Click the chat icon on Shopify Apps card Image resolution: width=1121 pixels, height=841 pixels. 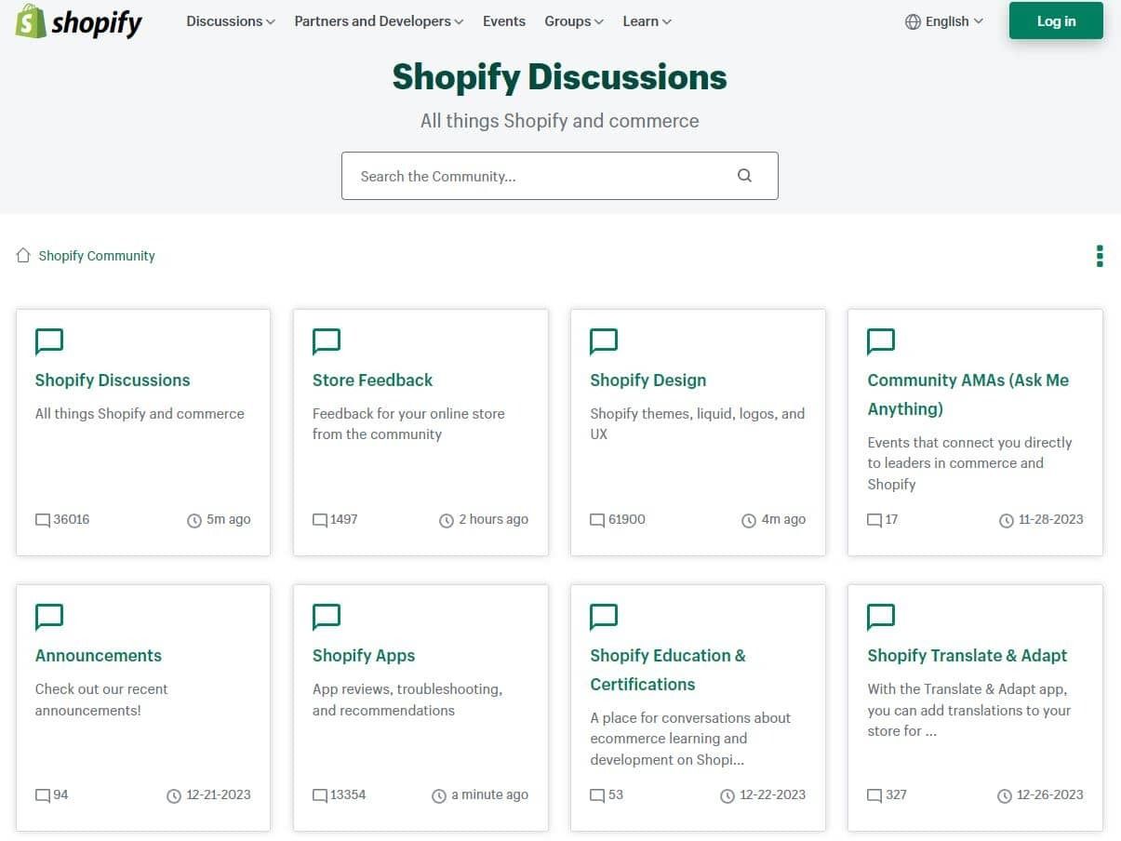pyautogui.click(x=327, y=617)
